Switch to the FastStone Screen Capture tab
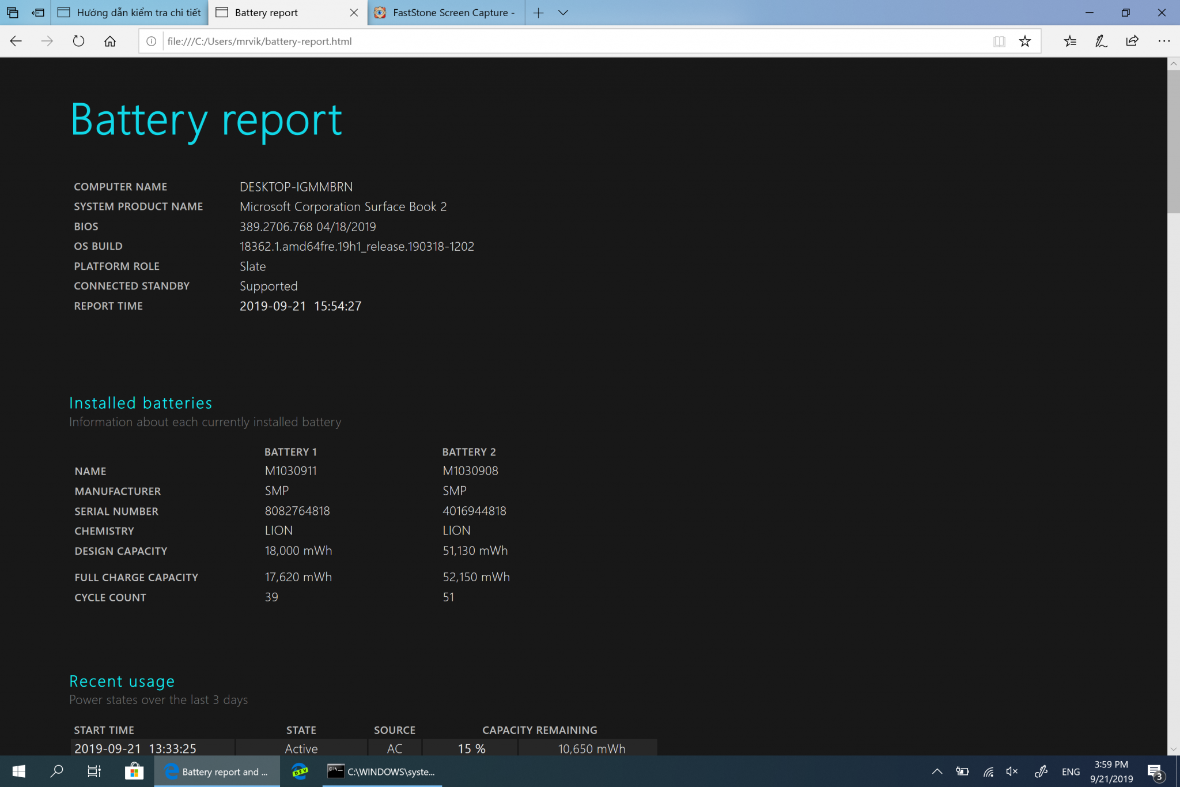Image resolution: width=1180 pixels, height=787 pixels. pos(447,12)
